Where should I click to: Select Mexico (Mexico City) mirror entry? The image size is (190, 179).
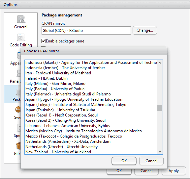pos(91,131)
